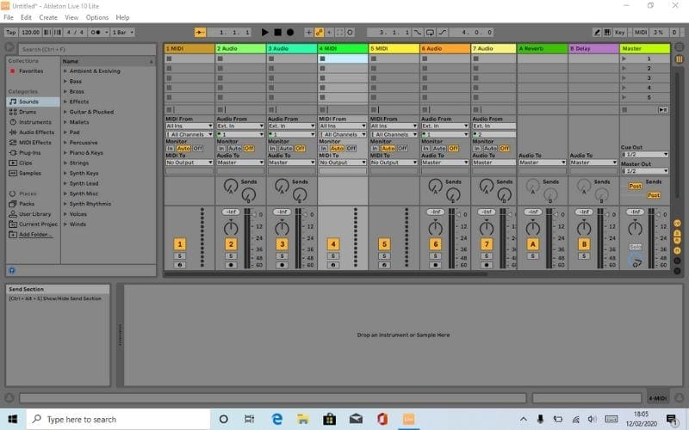Select the Drums category in the browser

click(x=27, y=112)
